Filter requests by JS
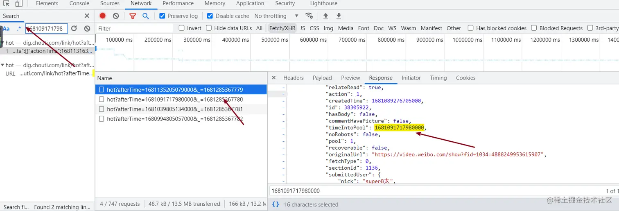 pos(303,28)
